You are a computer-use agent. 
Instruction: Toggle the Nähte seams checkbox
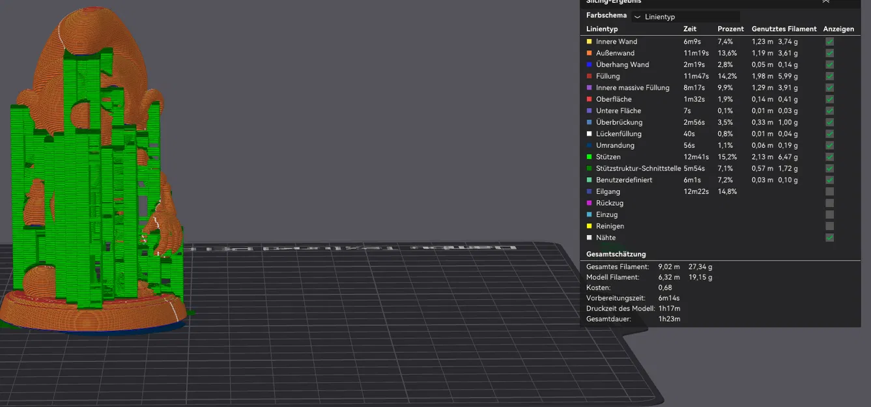click(829, 238)
